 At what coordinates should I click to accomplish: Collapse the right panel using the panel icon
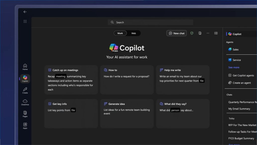(216, 33)
